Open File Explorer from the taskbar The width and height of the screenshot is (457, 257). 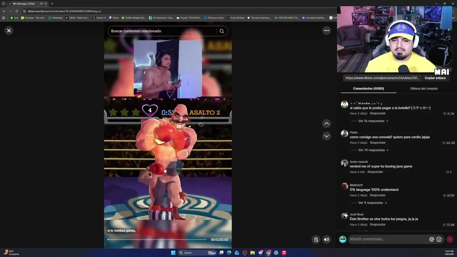[252, 253]
